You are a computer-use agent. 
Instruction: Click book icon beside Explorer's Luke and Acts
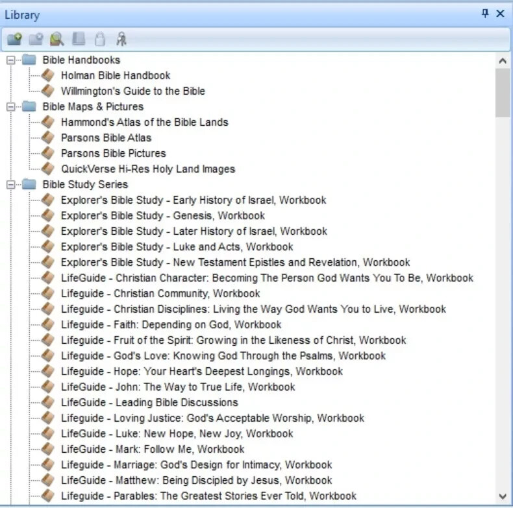pos(48,247)
